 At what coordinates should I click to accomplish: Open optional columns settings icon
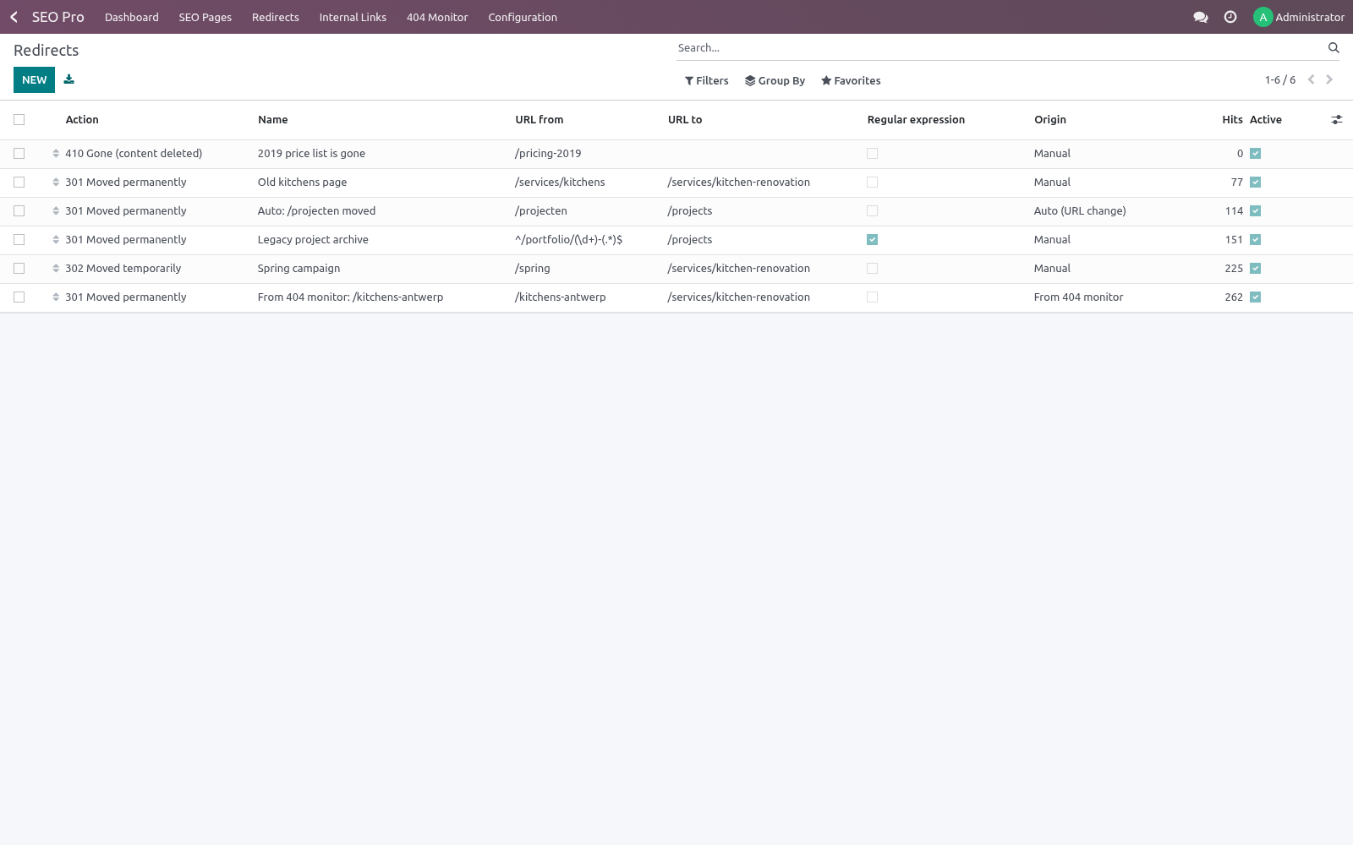coord(1336,120)
